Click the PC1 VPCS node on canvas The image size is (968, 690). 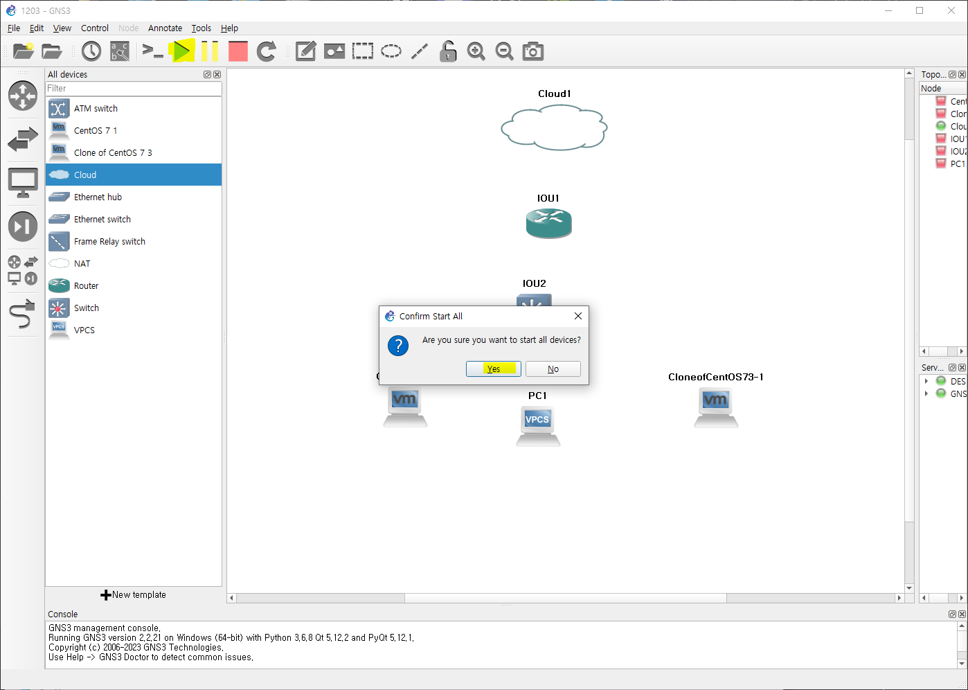pyautogui.click(x=538, y=425)
